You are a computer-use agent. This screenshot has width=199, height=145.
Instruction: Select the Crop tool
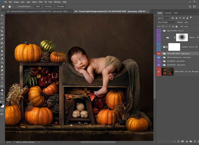(x=2, y=31)
